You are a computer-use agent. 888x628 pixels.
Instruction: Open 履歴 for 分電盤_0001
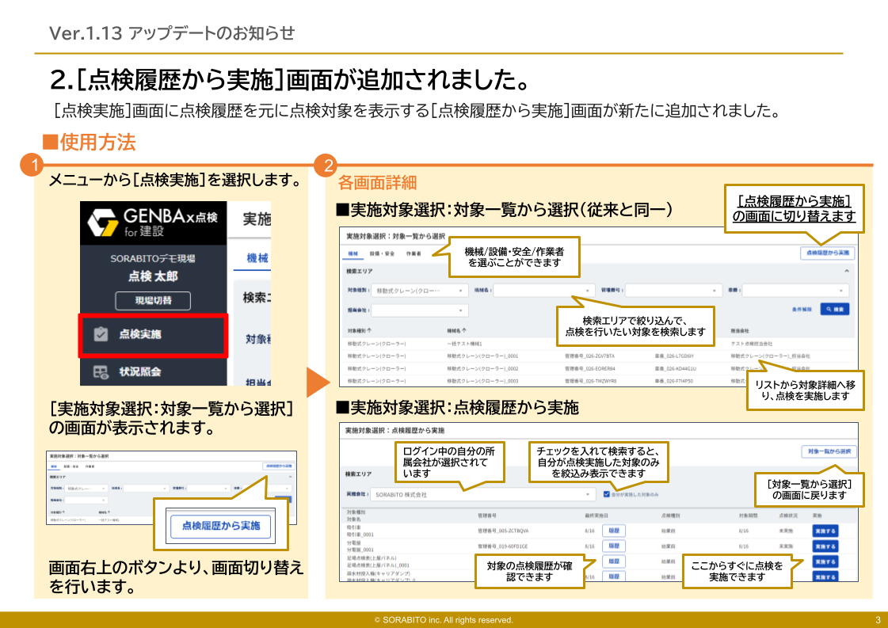point(615,546)
